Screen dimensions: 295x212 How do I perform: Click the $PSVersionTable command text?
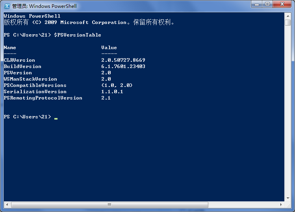tap(78, 35)
